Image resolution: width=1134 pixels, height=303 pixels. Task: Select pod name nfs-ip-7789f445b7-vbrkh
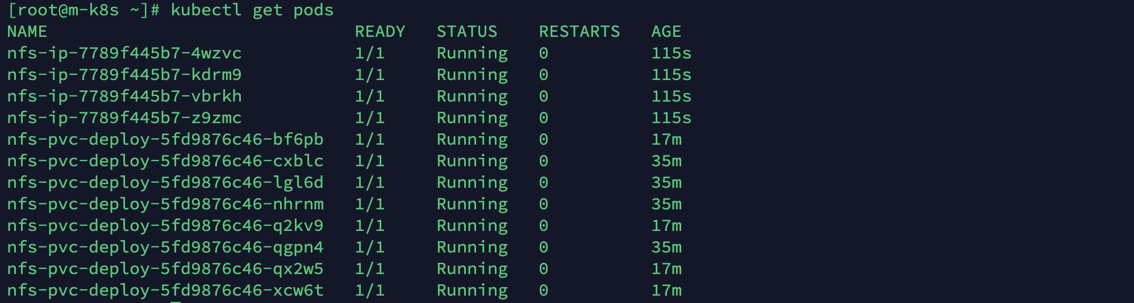click(124, 96)
